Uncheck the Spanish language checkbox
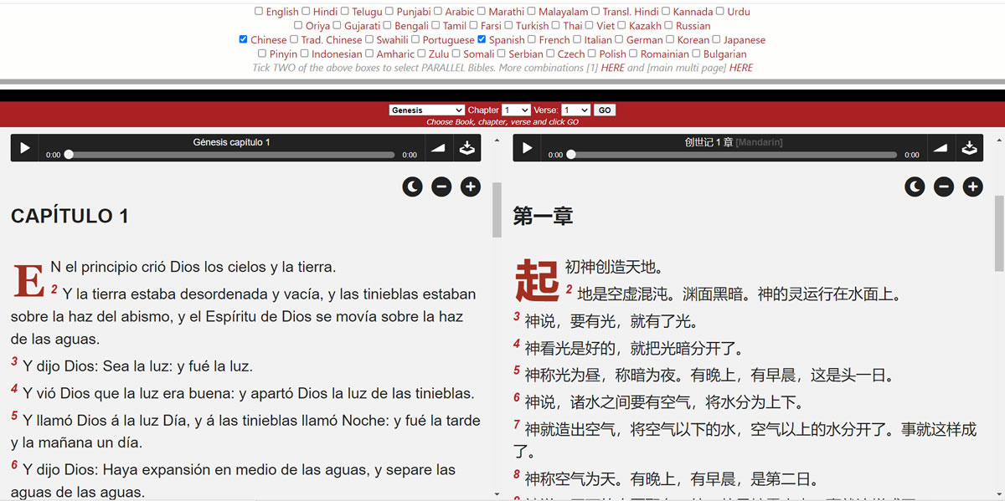The height and width of the screenshot is (501, 1005). coord(482,39)
